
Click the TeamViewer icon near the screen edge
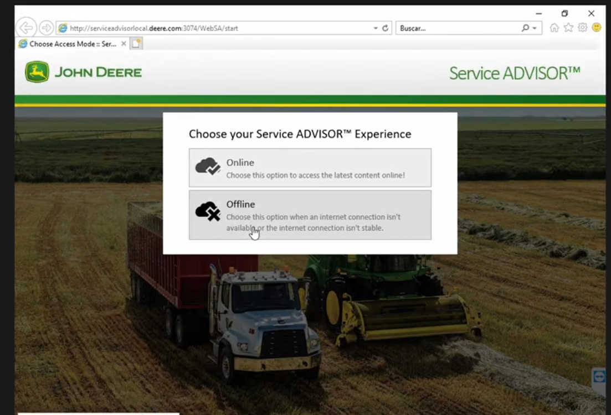pyautogui.click(x=599, y=377)
